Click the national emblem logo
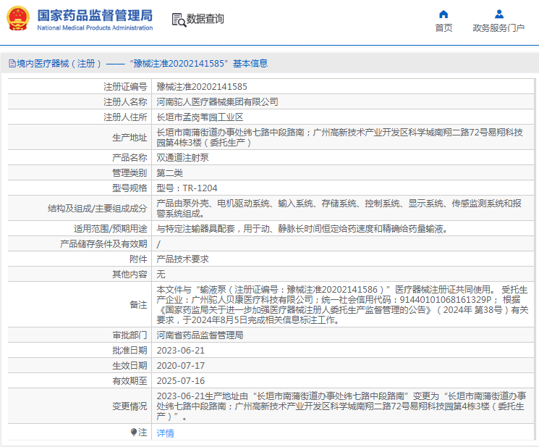539x447 pixels. (18, 19)
